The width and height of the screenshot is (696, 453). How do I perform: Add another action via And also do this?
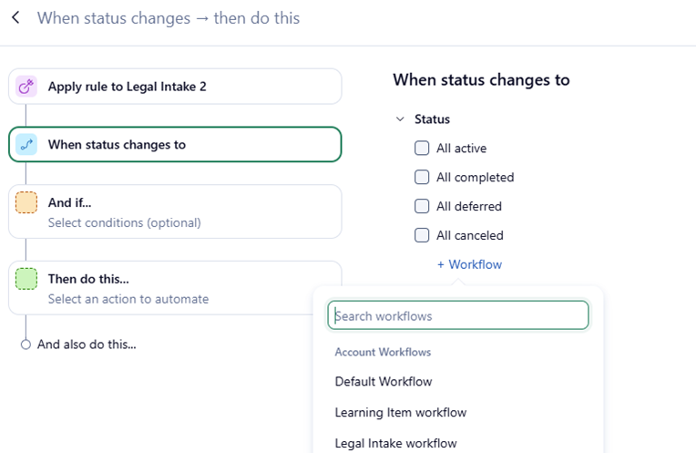(87, 345)
